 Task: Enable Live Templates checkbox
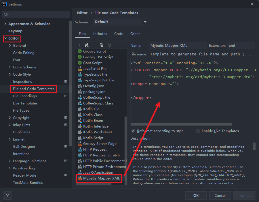pos(198,131)
